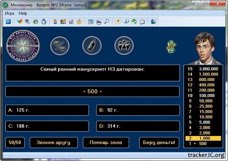Click the stopwatch icon in toolbar

click(x=44, y=22)
